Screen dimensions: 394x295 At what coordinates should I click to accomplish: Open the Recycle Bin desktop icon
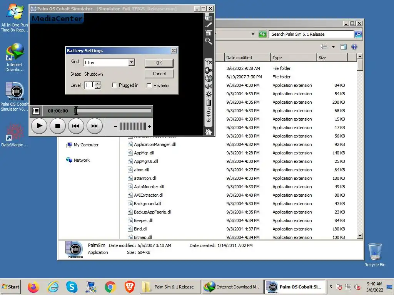click(x=375, y=255)
